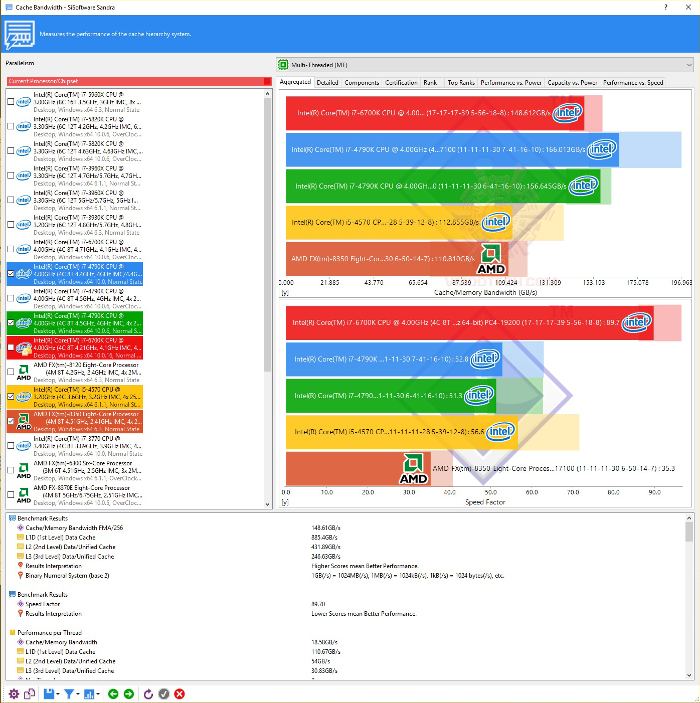Click the AMD logo on the 35.3 speed factor bar

pos(414,469)
